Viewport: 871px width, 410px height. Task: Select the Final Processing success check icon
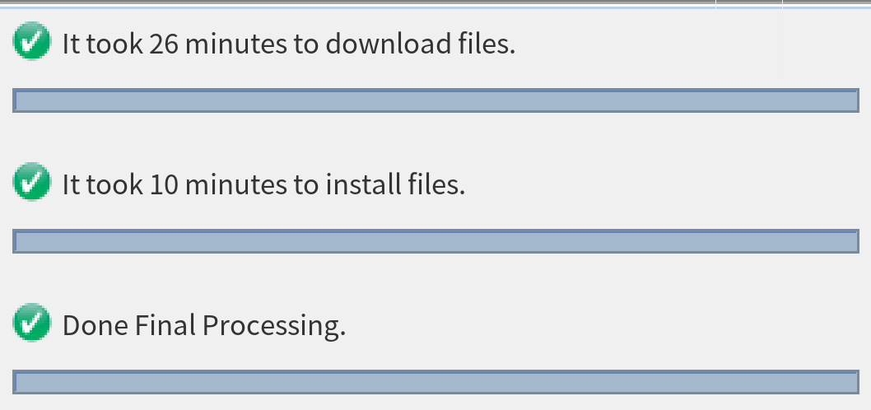click(x=32, y=324)
